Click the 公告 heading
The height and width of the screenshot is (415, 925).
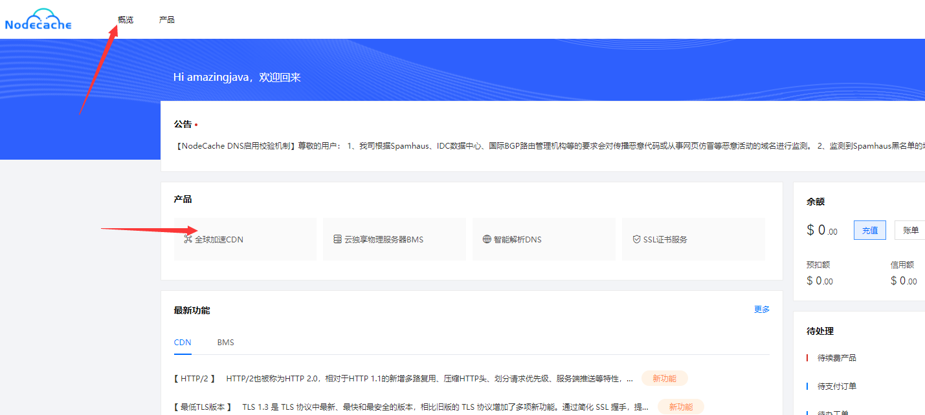(x=183, y=124)
